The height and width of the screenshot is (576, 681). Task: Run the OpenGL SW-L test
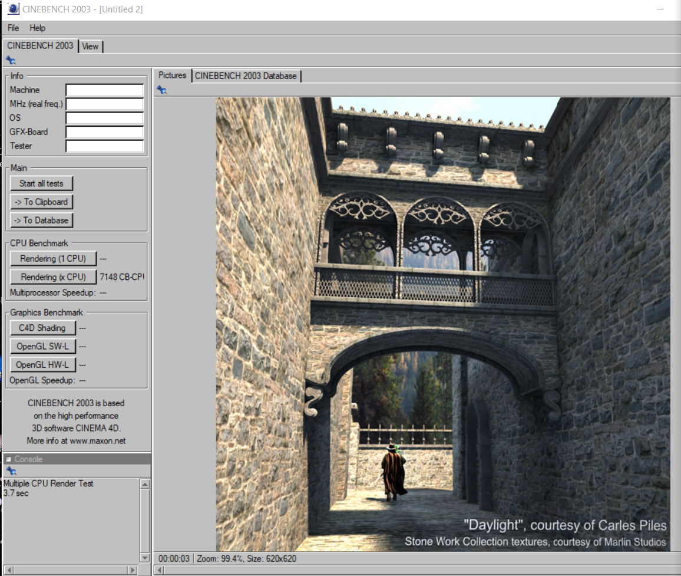pos(42,347)
